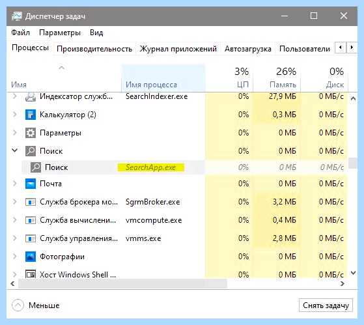The height and width of the screenshot is (325, 364).
Task: Switch to the Производительность tab
Action: click(94, 49)
